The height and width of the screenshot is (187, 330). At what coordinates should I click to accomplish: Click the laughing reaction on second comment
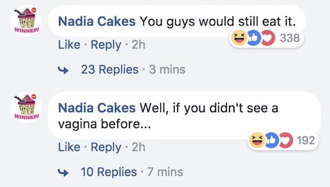(x=257, y=140)
